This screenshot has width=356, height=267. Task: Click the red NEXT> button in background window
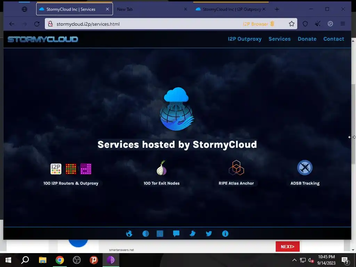point(288,246)
